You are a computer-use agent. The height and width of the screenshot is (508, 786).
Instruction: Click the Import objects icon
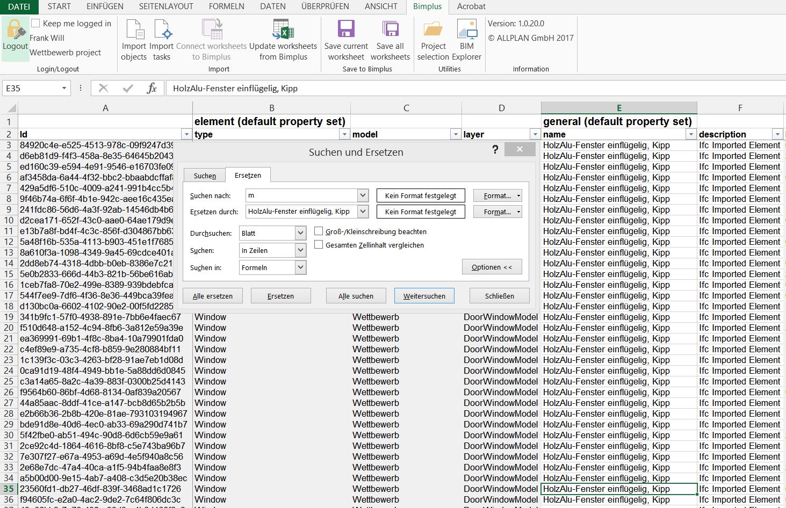coord(134,30)
